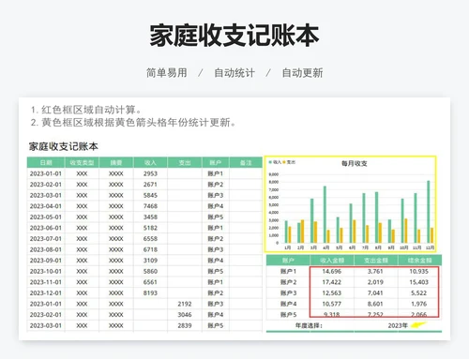Click the summary expense total 3,761
Screen dimensions: 469x359
click(x=375, y=272)
